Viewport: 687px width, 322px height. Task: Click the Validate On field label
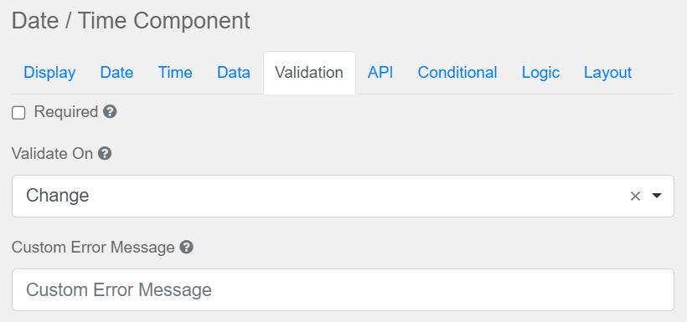click(x=52, y=154)
